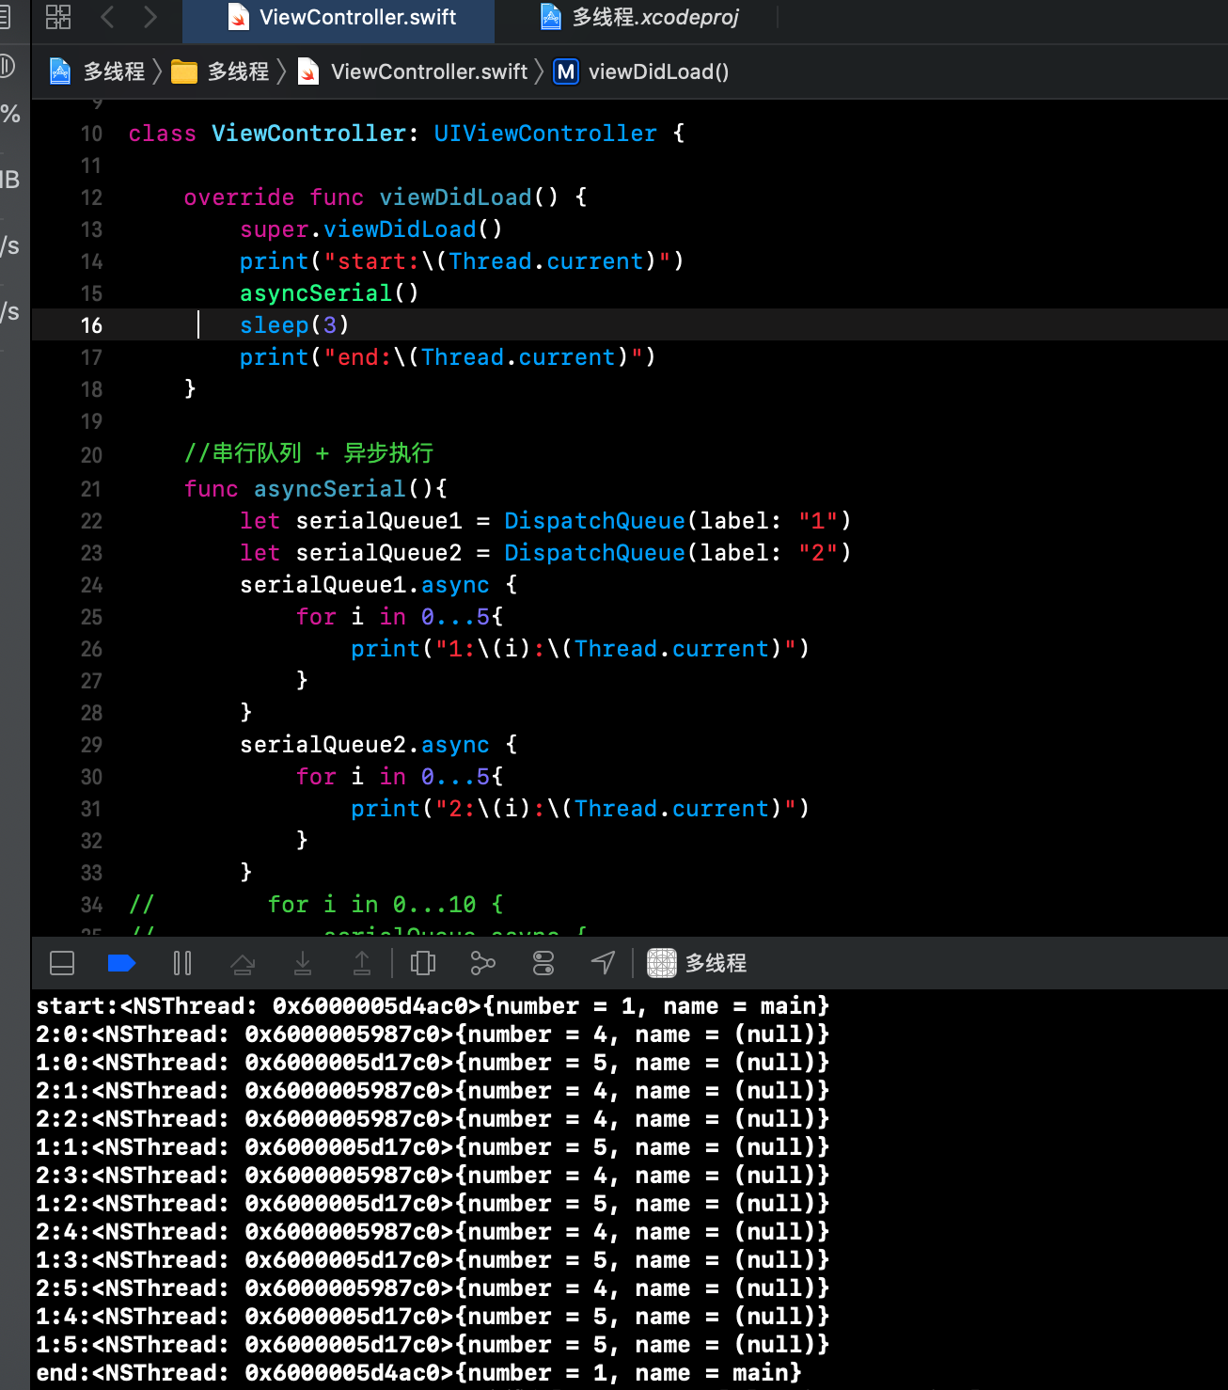Open the related items grid icon
Viewport: 1228px width, 1390px height.
tap(58, 17)
